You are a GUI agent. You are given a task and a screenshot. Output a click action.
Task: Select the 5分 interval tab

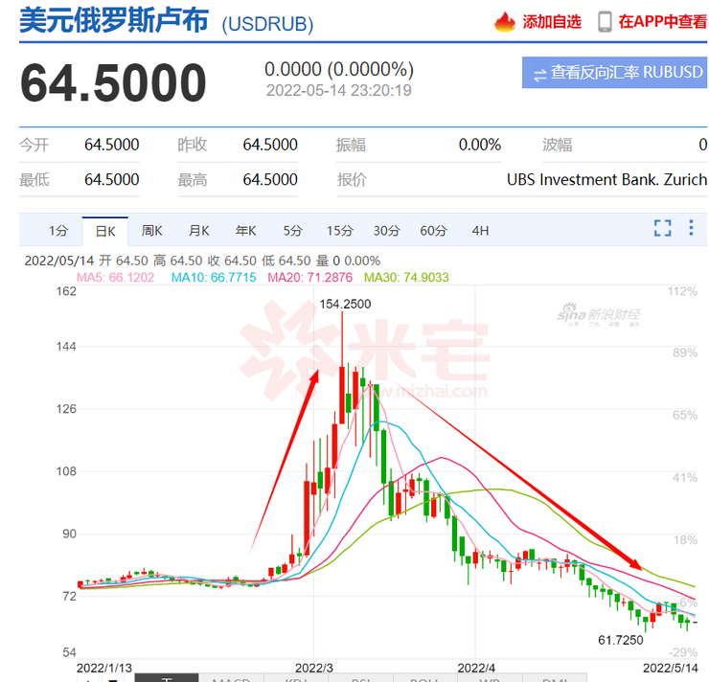[292, 231]
